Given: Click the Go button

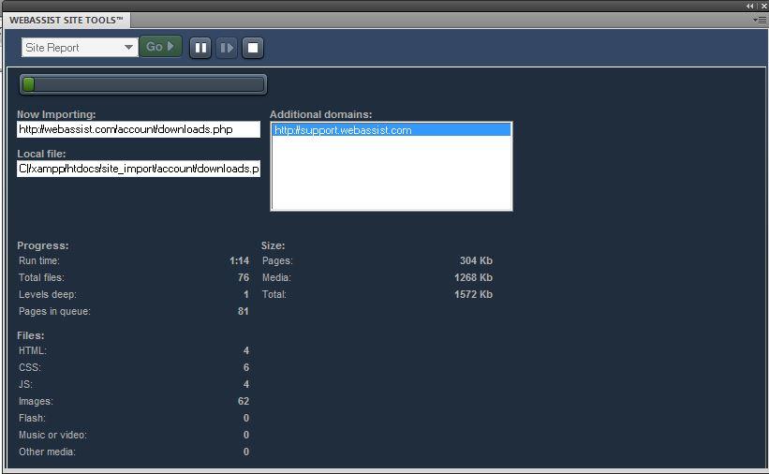Looking at the screenshot, I should point(160,47).
